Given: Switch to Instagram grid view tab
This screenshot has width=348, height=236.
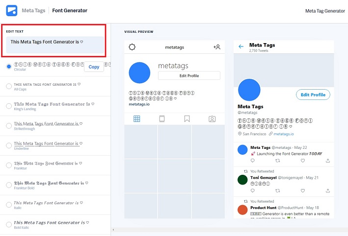Looking at the screenshot, I should pos(137,119).
